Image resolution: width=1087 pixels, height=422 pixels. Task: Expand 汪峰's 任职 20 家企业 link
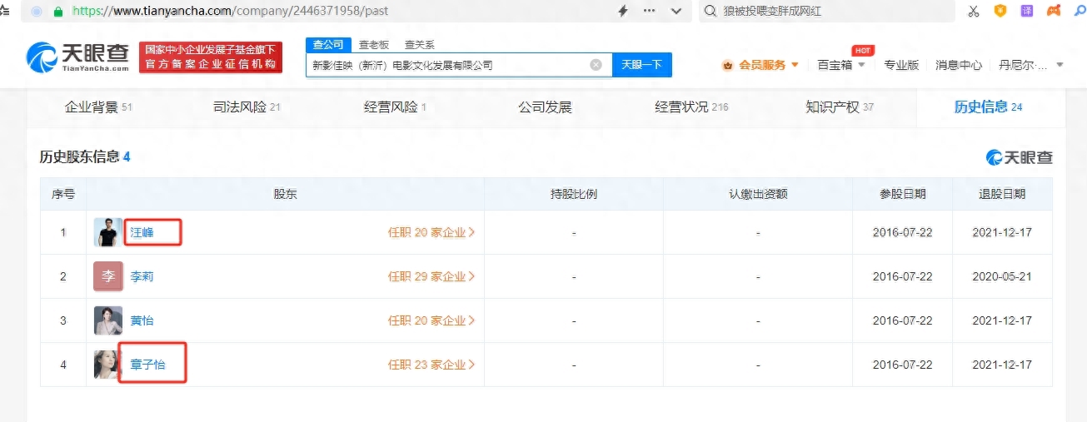pyautogui.click(x=431, y=232)
